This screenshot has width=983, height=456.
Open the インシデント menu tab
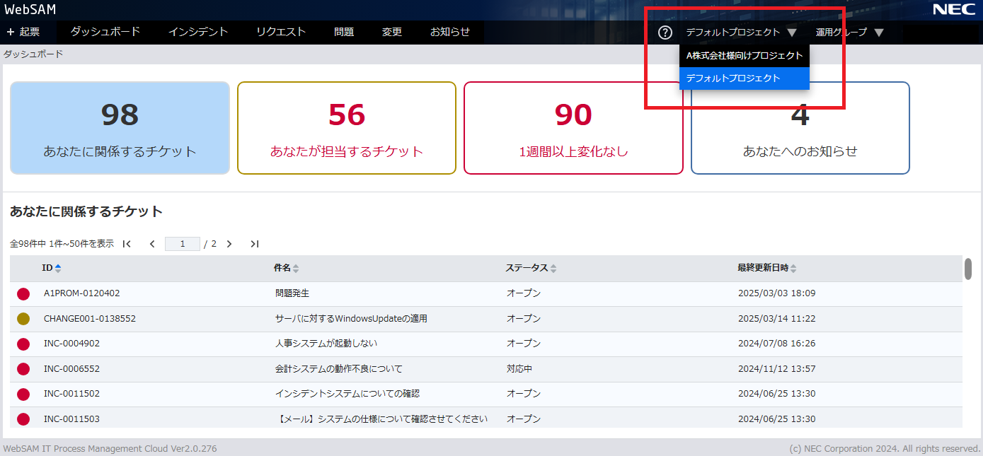point(198,32)
